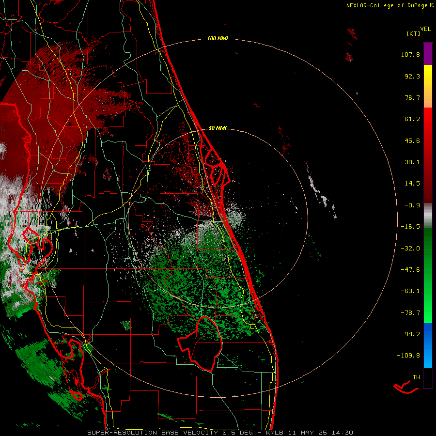436x436 pixels.
Task: Select the -16.5 scale value
Action: pyautogui.click(x=410, y=227)
